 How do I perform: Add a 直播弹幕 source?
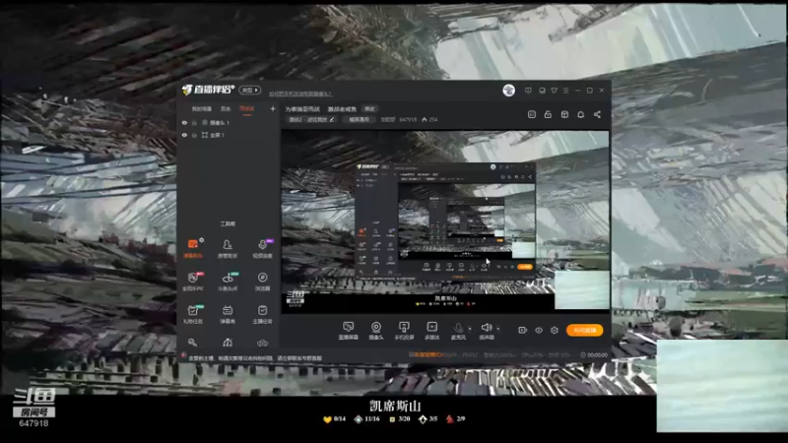(x=349, y=331)
